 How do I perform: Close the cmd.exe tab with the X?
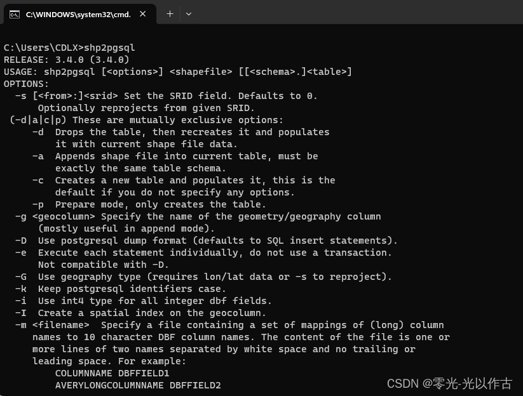[x=142, y=13]
